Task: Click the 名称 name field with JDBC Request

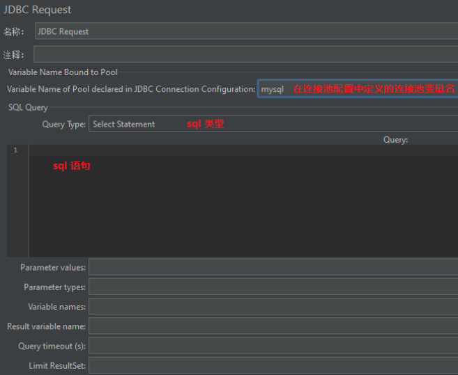Action: (x=246, y=31)
